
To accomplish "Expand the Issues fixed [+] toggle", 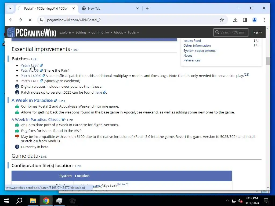I will [256, 40].
